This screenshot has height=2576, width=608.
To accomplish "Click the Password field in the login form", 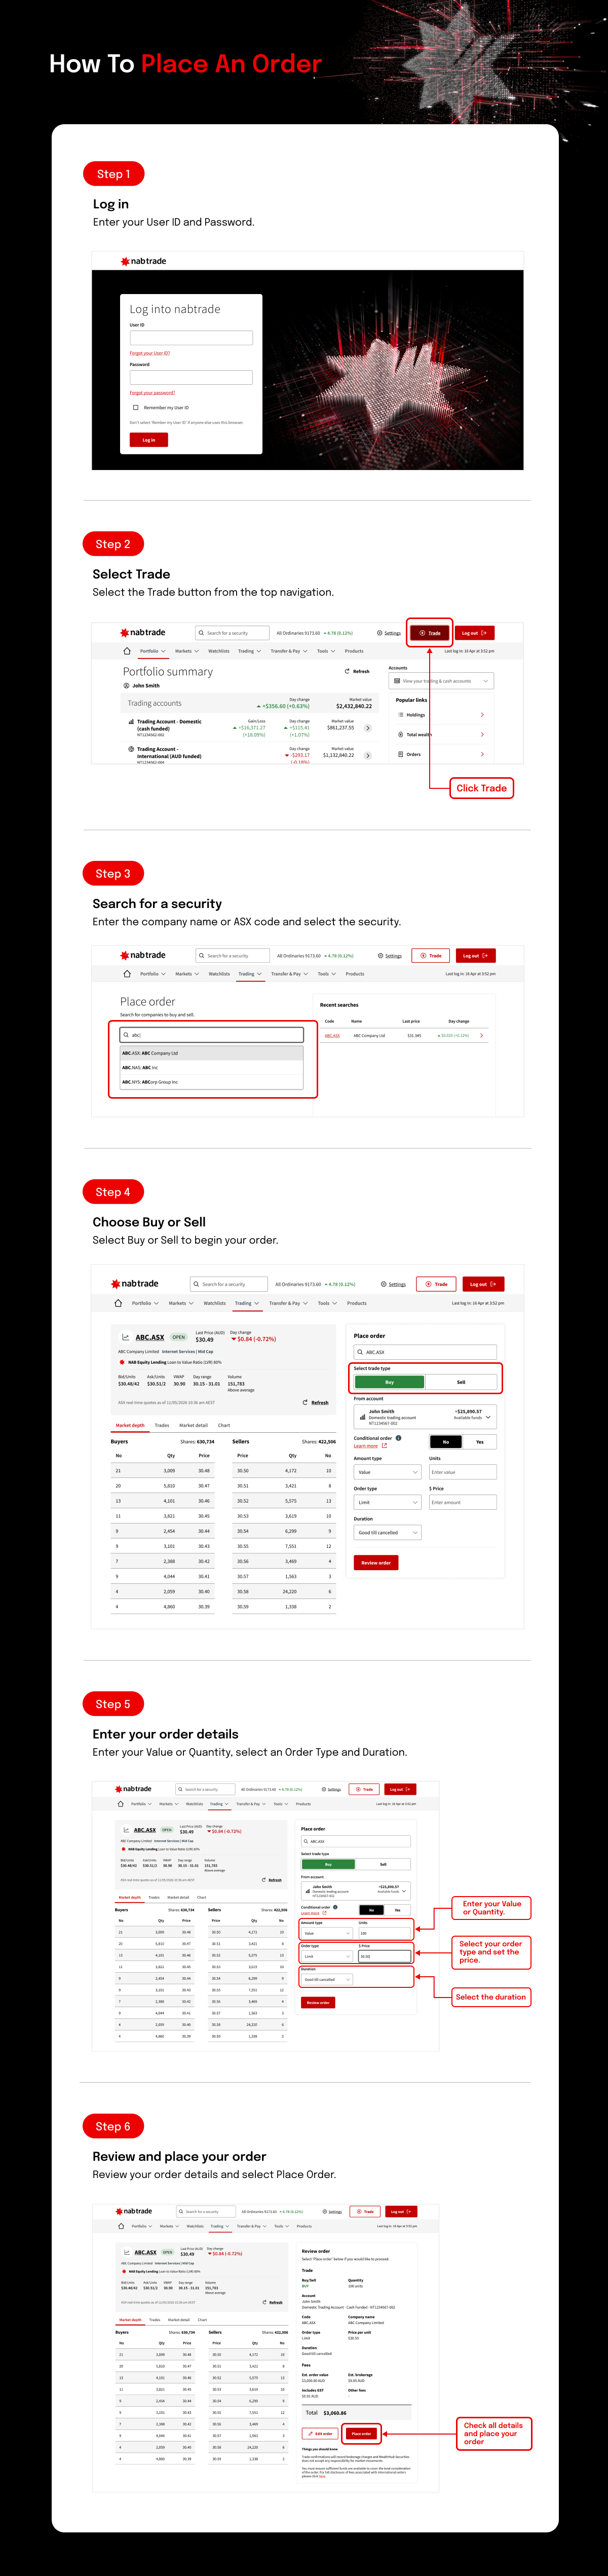I will 191,377.
